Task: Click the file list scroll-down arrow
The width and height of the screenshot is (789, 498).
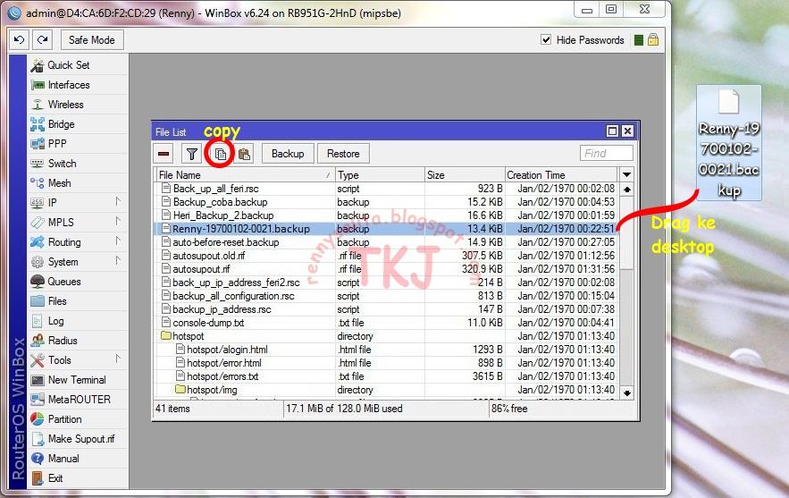Action: [627, 392]
